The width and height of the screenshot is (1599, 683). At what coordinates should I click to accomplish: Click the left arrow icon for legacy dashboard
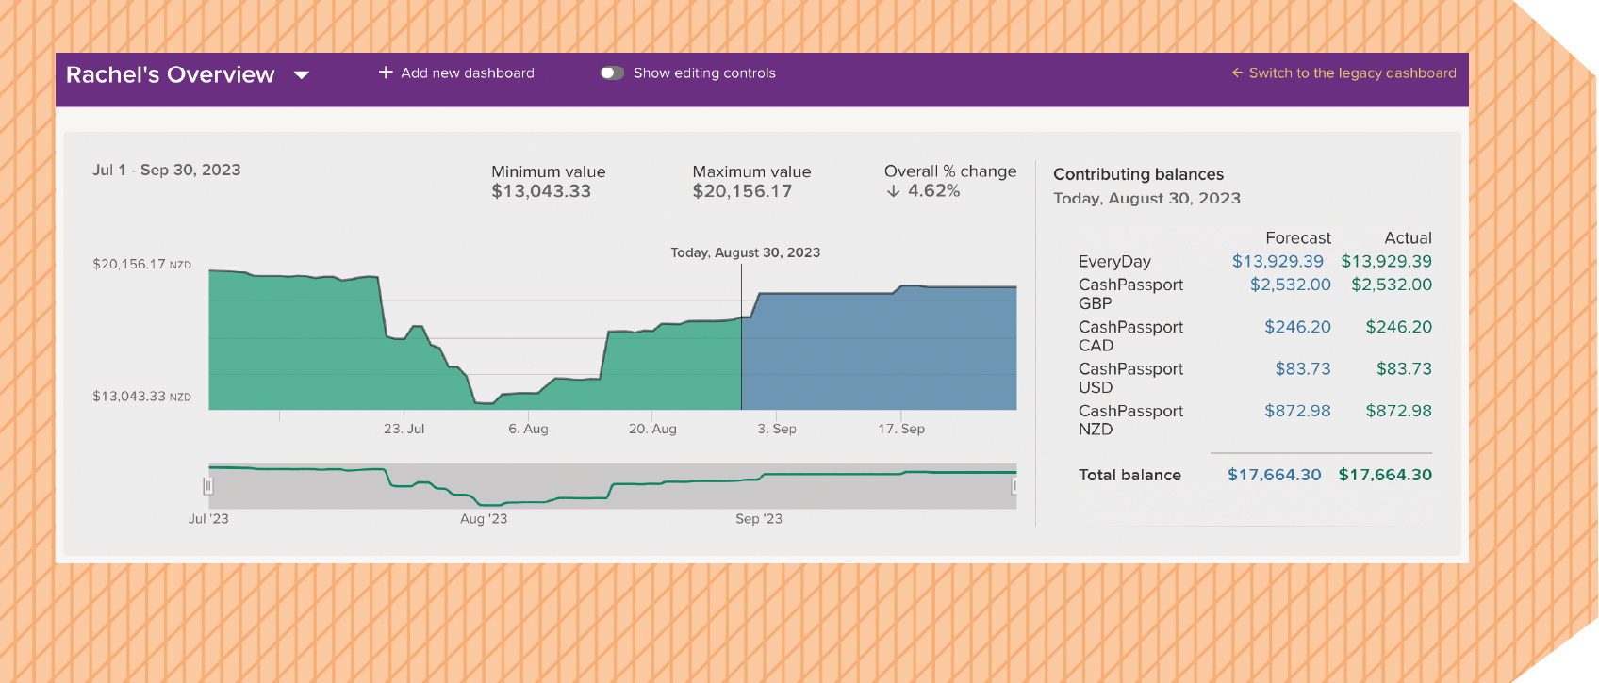coord(1237,73)
